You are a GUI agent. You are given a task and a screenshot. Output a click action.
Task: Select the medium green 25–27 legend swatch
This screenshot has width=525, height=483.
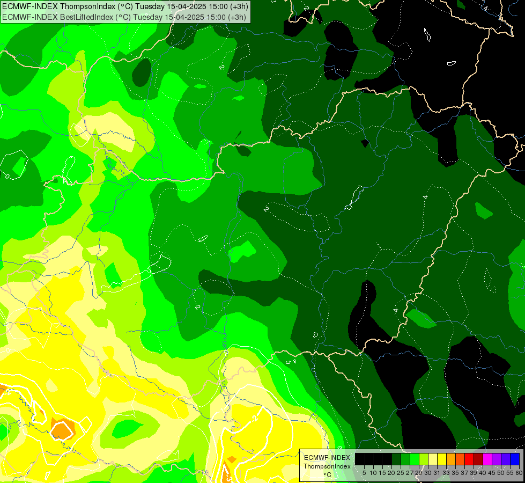tap(405, 459)
